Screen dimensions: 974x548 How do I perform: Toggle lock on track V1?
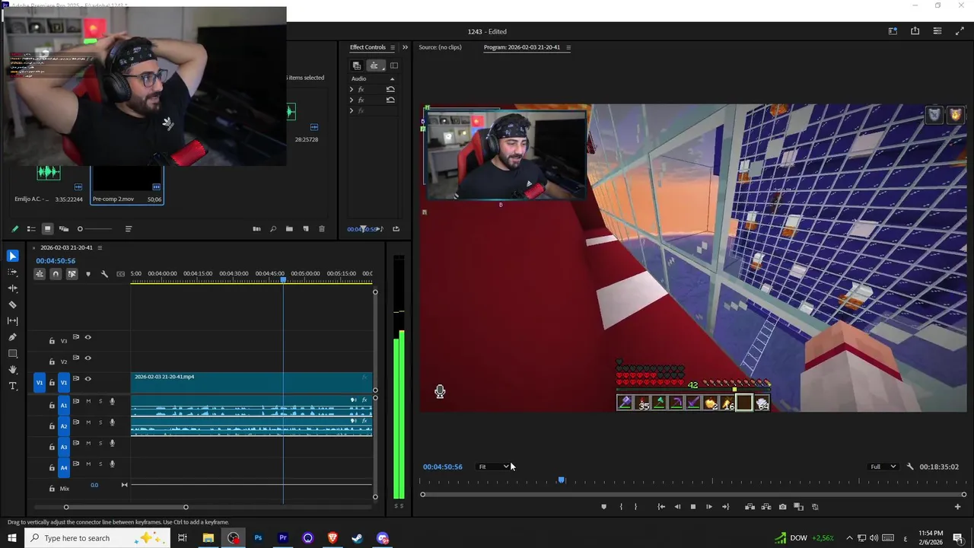pyautogui.click(x=52, y=382)
